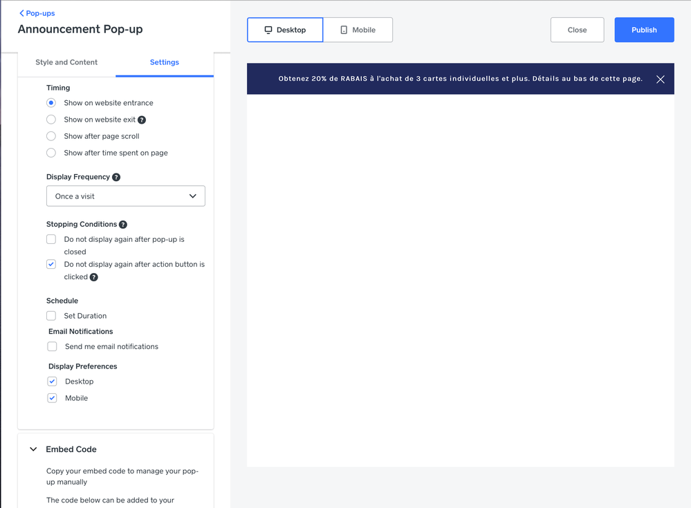Go back via the Pop-ups chevron link

(37, 13)
